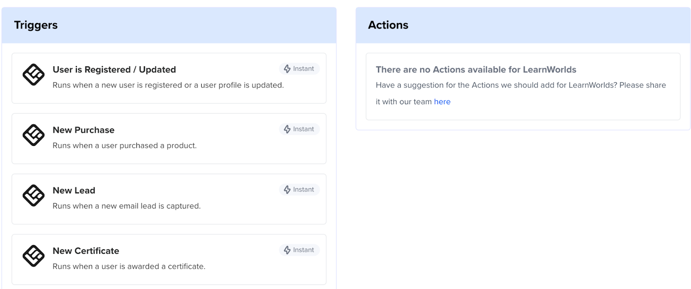Select the LearnWorlds logo beside New Lead
This screenshot has height=289, width=691.
coord(33,196)
